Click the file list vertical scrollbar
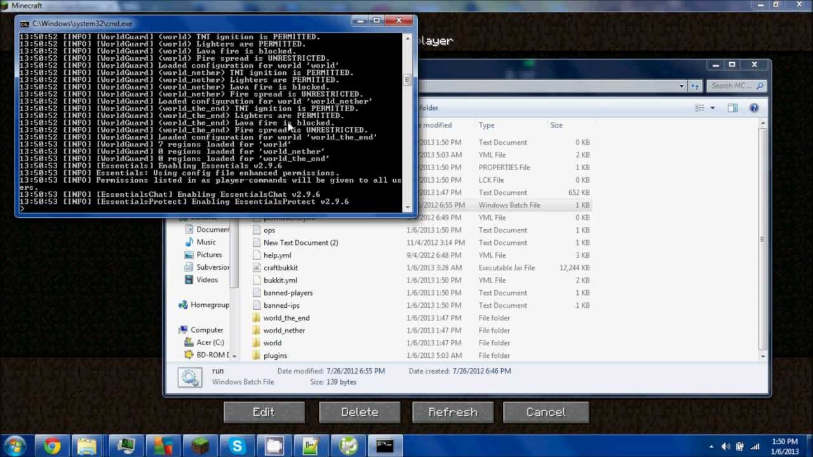The width and height of the screenshot is (813, 457). 762,239
